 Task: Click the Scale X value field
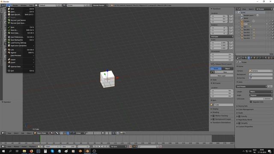tap(219, 43)
